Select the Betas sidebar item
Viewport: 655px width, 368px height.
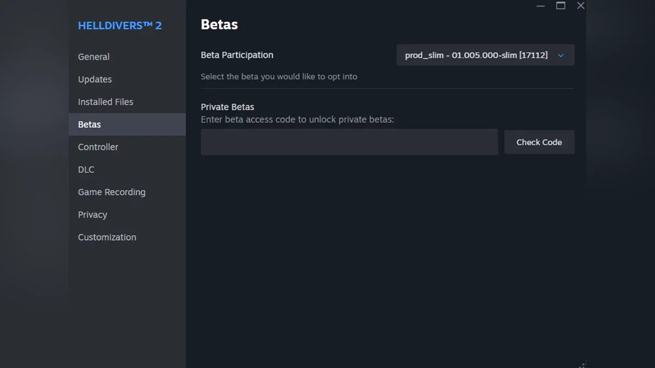tap(90, 124)
